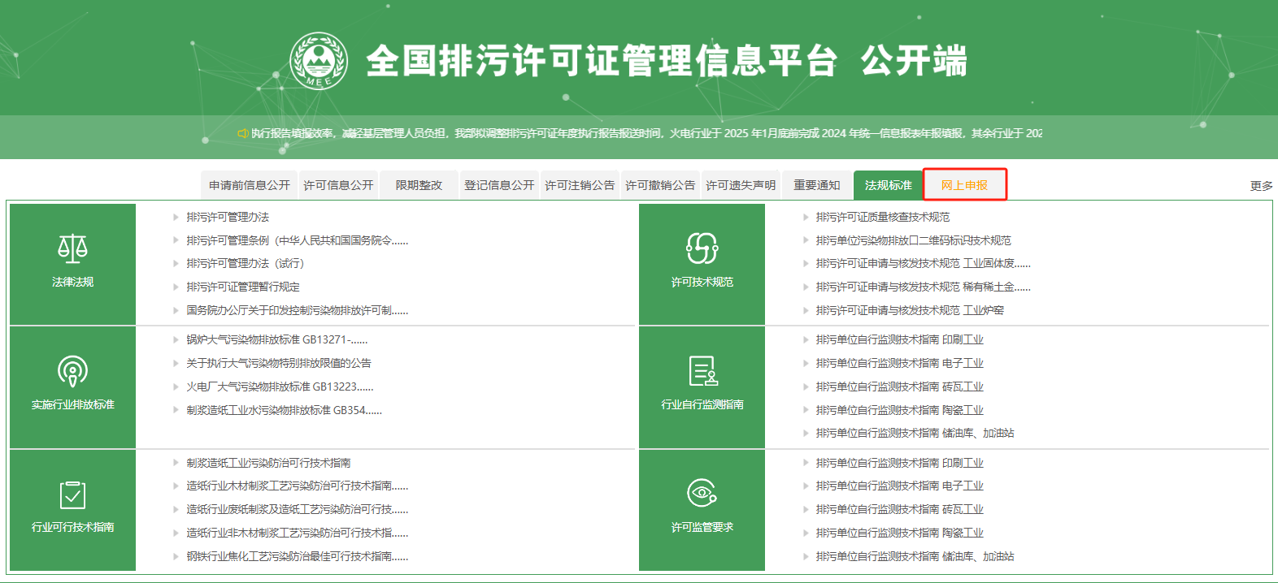
Task: Click the speaker icon beside the scrolling notice
Action: pos(242,133)
